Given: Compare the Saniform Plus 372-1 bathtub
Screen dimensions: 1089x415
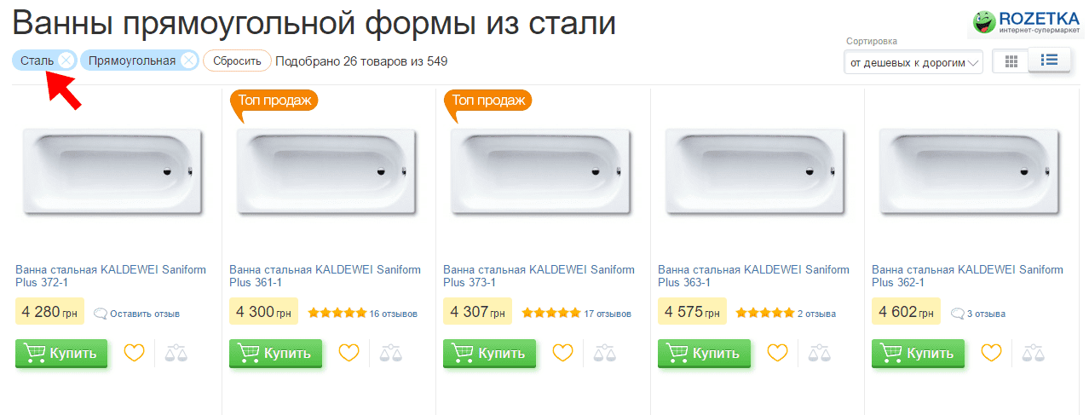Looking at the screenshot, I should point(176,352).
